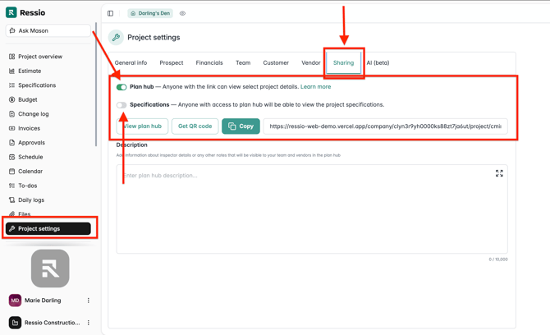This screenshot has height=335, width=550.
Task: Click the eye preview icon
Action: point(182,13)
